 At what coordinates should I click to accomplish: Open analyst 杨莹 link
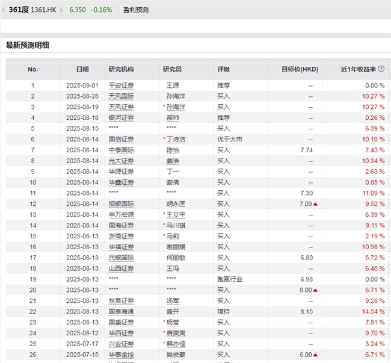pyautogui.click(x=173, y=322)
